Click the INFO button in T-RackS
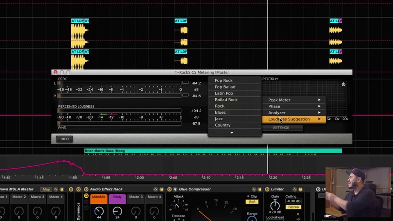 click(x=64, y=139)
